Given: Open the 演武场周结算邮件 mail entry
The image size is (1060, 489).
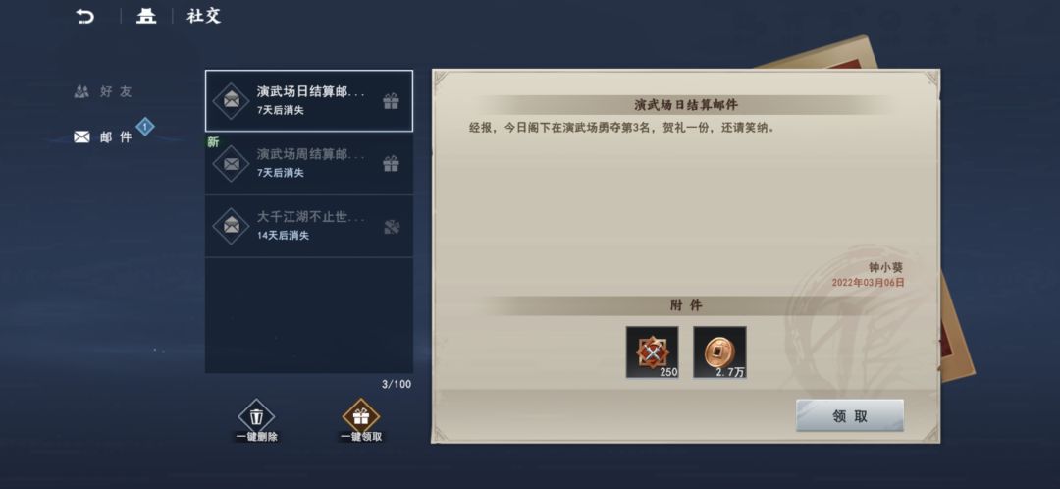Looking at the screenshot, I should pos(309,164).
